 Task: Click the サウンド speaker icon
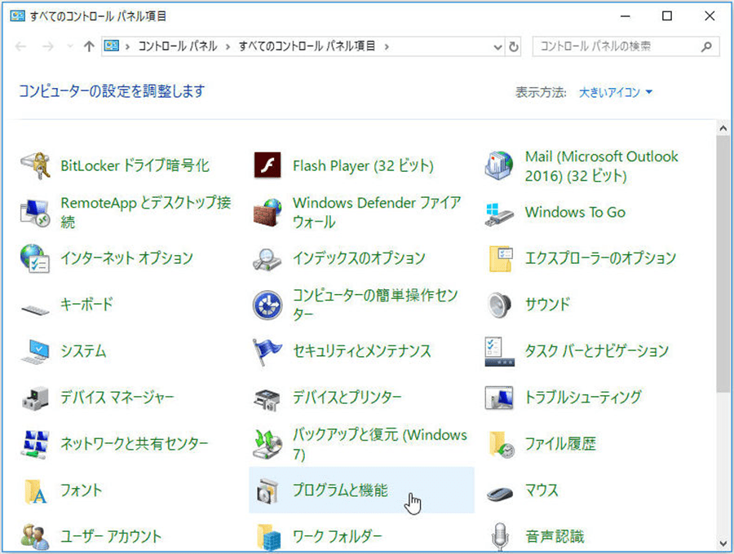[499, 305]
